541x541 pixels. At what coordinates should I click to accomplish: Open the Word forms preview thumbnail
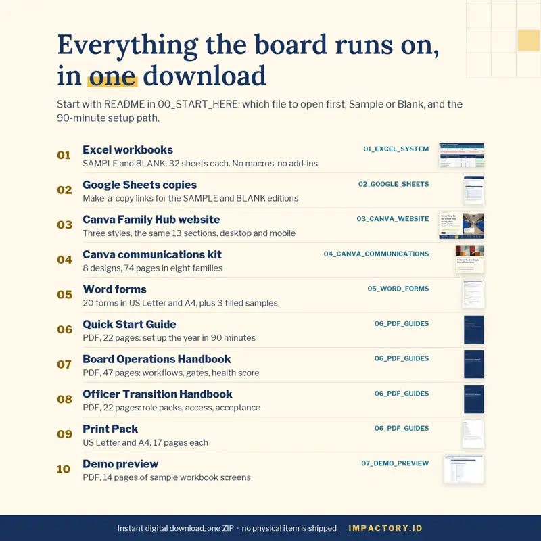(x=473, y=295)
